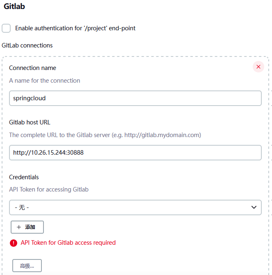Enable authentication for '/project' end-point checkbox

(6, 28)
